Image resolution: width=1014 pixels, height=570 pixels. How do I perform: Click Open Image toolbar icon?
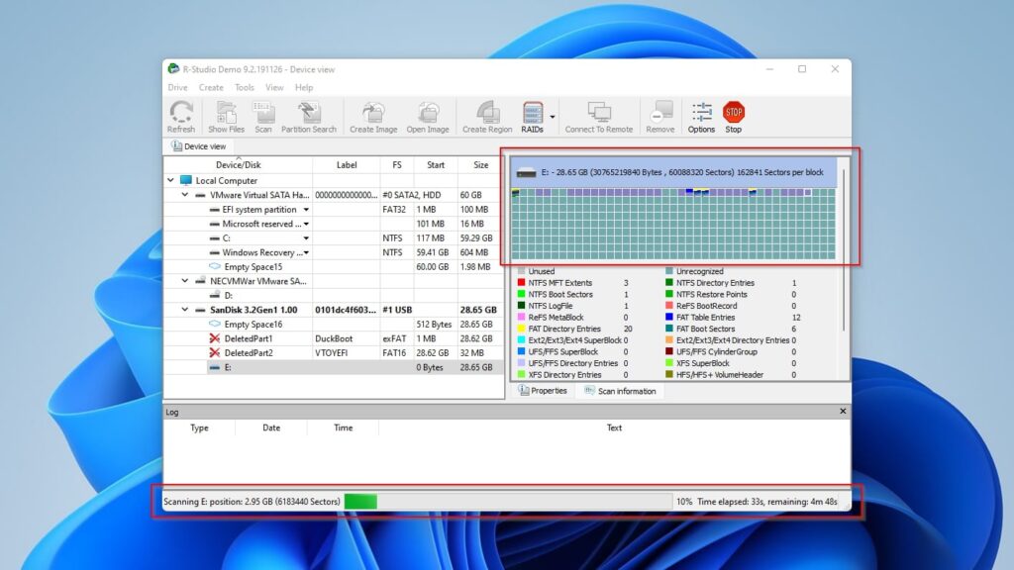(x=428, y=117)
